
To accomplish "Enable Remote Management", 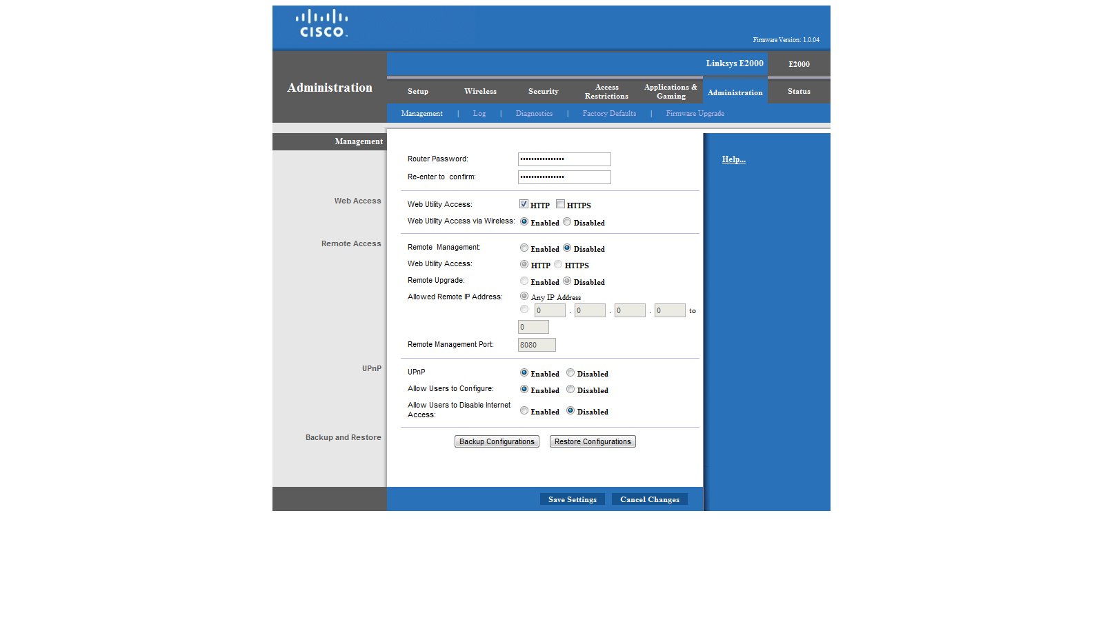I will click(x=524, y=248).
